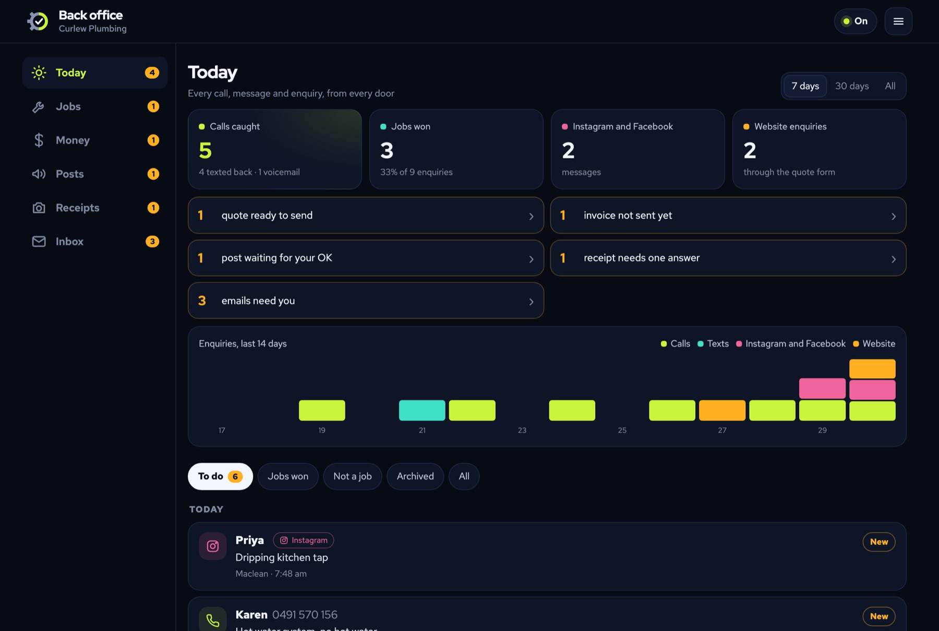Select the Posts megaphone icon
The width and height of the screenshot is (939, 631).
click(39, 174)
